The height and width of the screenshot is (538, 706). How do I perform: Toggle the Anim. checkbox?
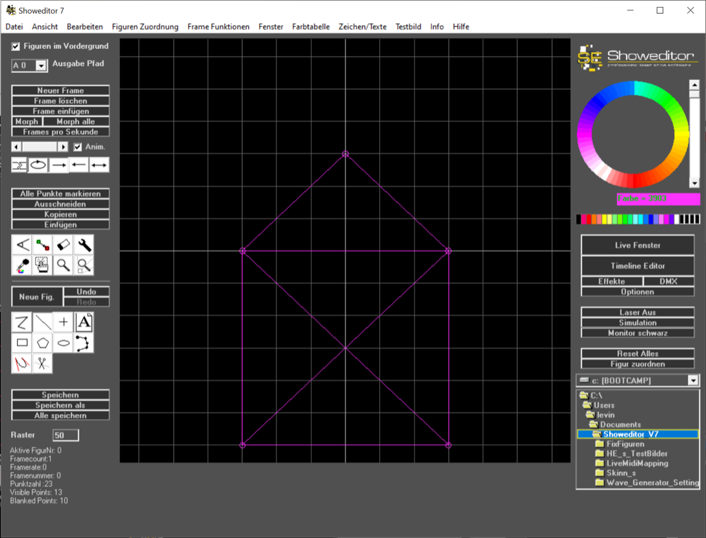point(78,147)
